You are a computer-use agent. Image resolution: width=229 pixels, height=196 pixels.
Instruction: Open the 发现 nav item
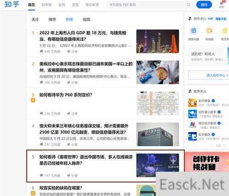[x=75, y=5]
